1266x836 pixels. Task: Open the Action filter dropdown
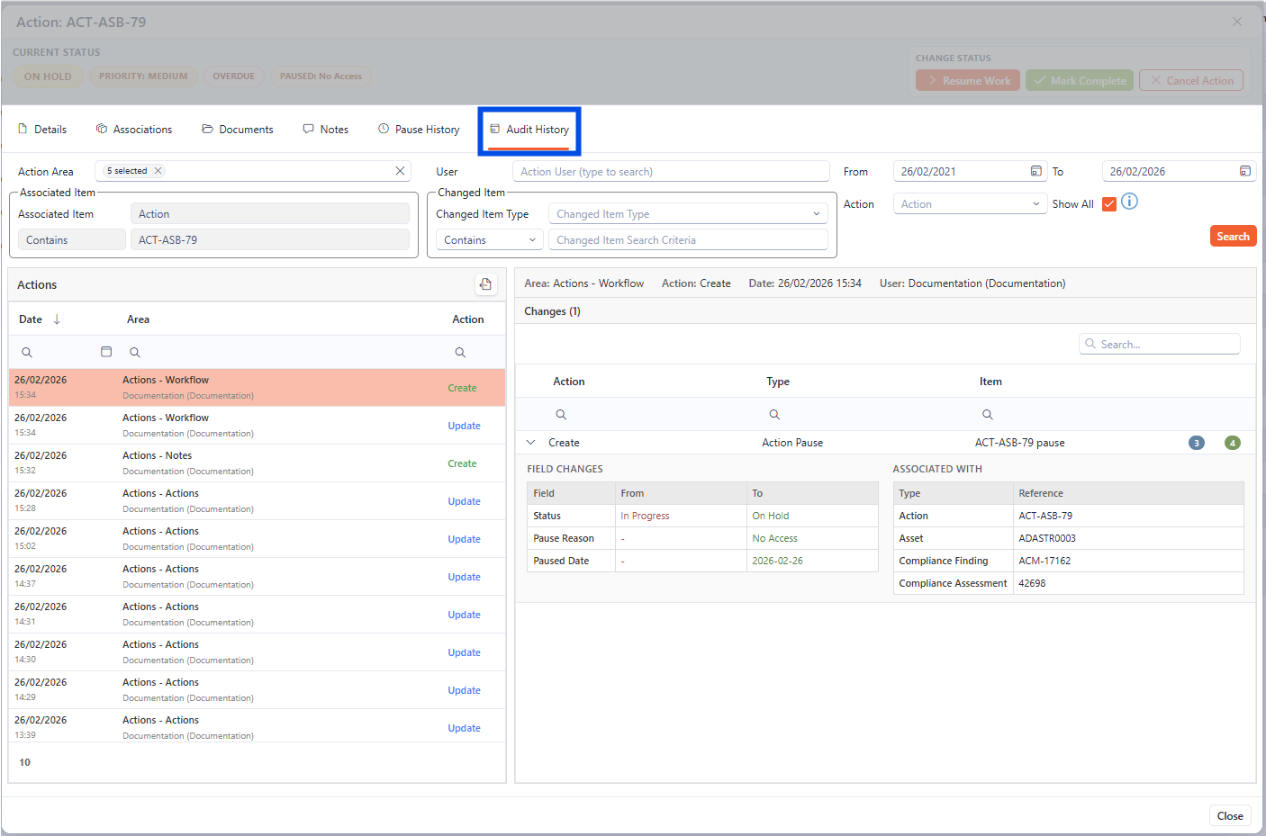(x=970, y=203)
